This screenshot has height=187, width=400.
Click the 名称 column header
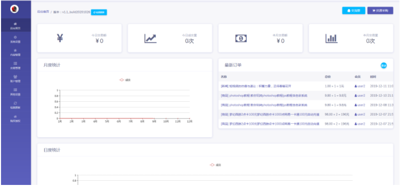tap(224, 77)
